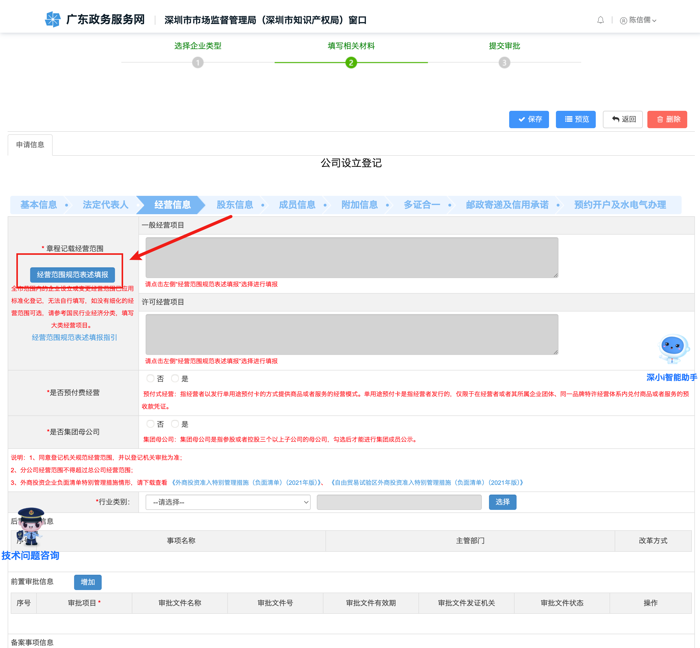
Task: Open the notification bell icon
Action: [x=600, y=20]
